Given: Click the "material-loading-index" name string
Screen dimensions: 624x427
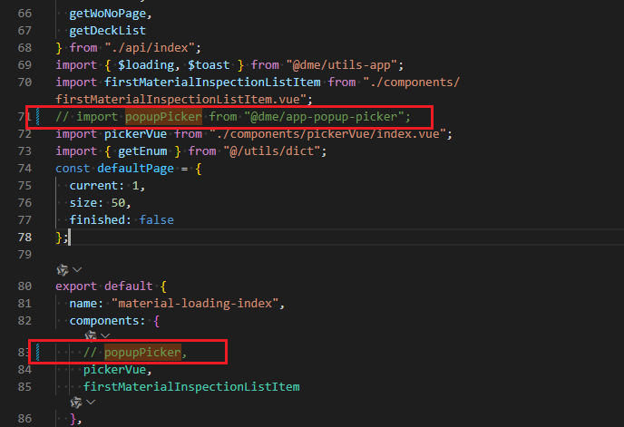Looking at the screenshot, I should [x=196, y=303].
